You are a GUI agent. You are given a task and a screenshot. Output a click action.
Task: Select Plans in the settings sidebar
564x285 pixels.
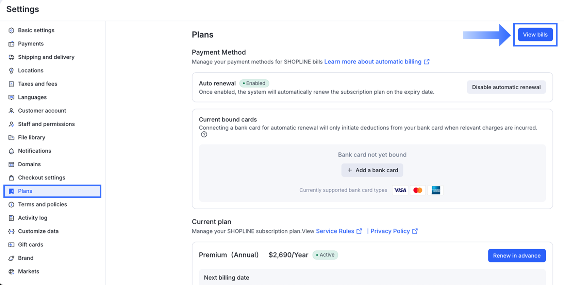coord(25,191)
